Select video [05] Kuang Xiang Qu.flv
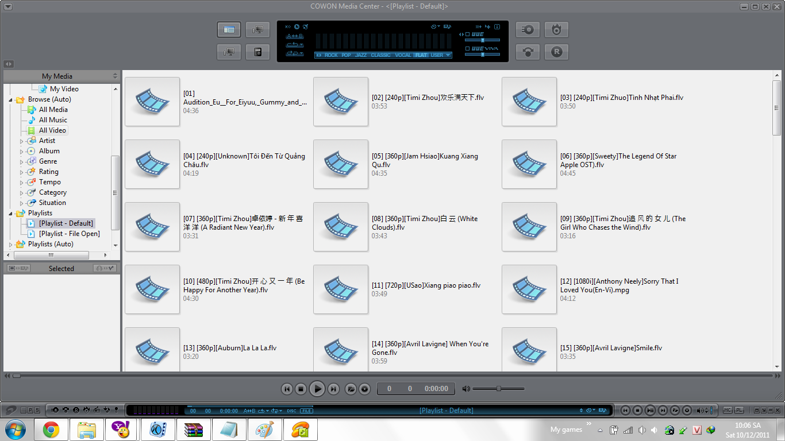 (341, 164)
